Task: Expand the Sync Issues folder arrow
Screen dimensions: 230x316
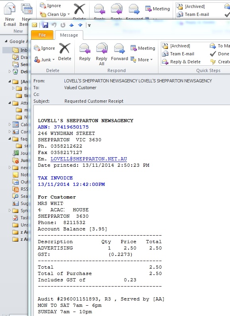Action: (x=9, y=211)
